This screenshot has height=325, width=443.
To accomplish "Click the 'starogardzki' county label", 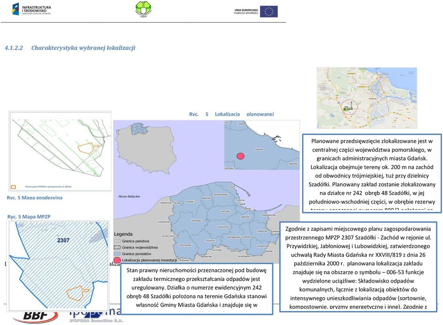I will (233, 237).
